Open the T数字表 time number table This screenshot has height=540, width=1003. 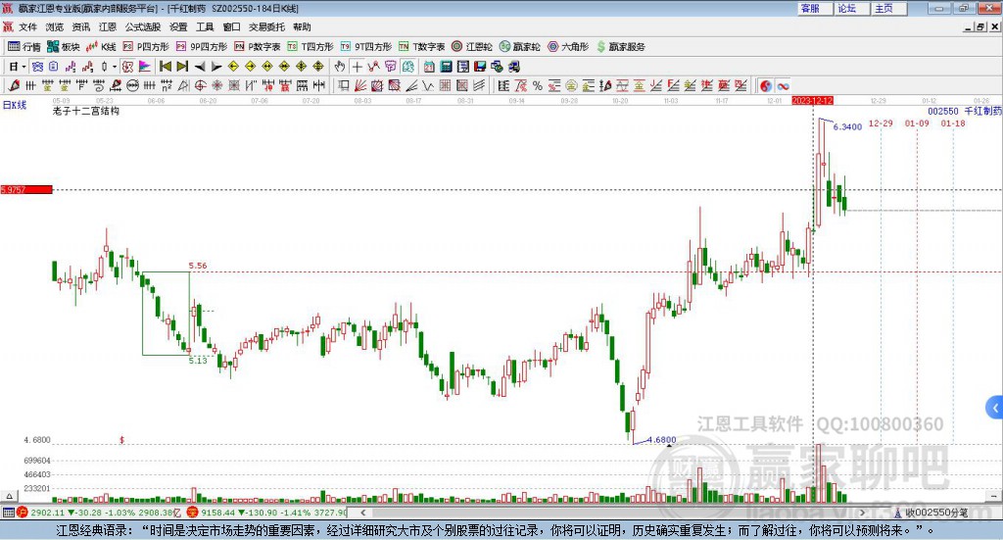(x=421, y=47)
